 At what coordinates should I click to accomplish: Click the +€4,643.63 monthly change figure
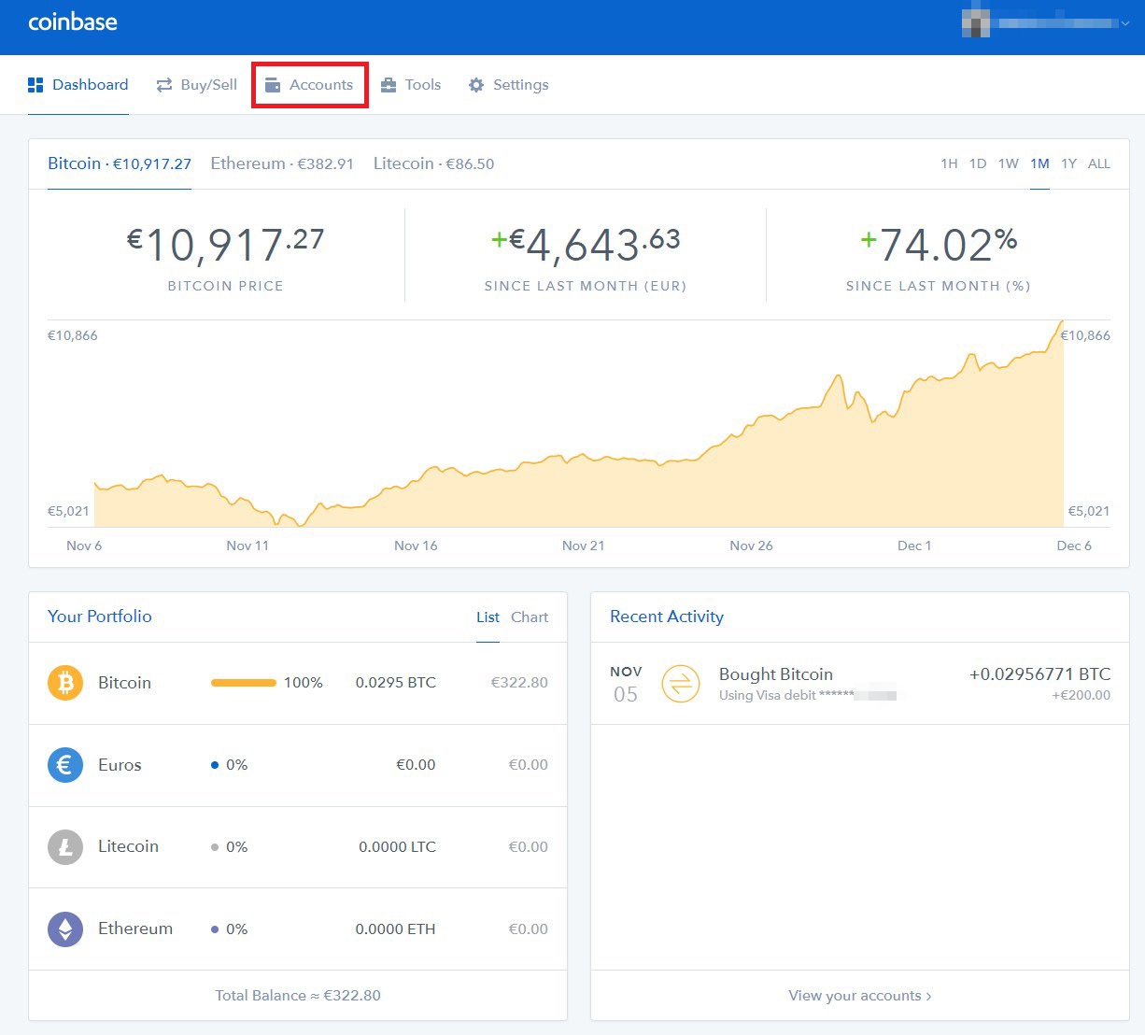click(586, 244)
